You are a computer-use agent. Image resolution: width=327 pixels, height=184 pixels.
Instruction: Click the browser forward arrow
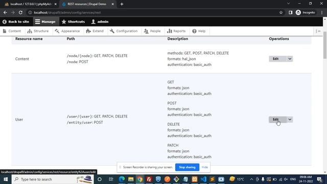(x=13, y=12)
